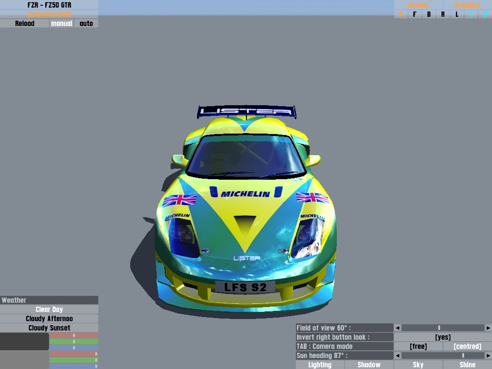
Task: Adjust green slider beside grey swatch
Action: point(74,360)
